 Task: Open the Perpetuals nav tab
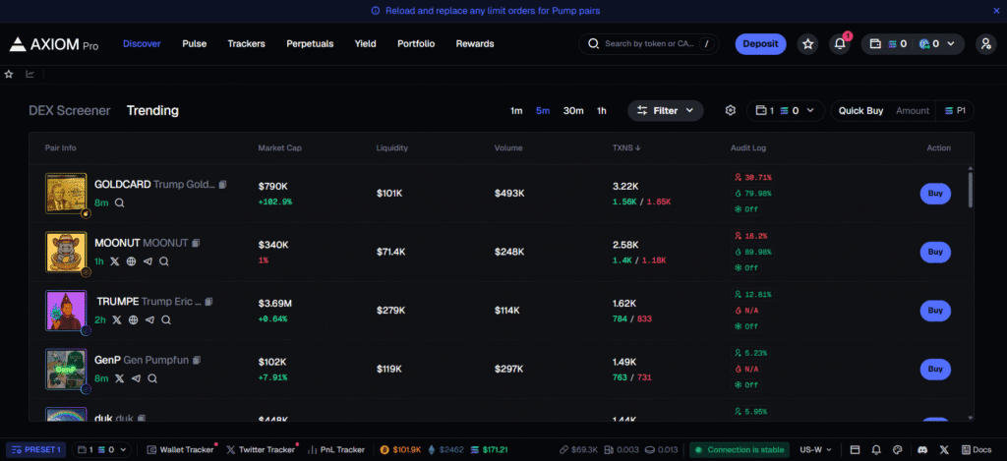pos(310,44)
